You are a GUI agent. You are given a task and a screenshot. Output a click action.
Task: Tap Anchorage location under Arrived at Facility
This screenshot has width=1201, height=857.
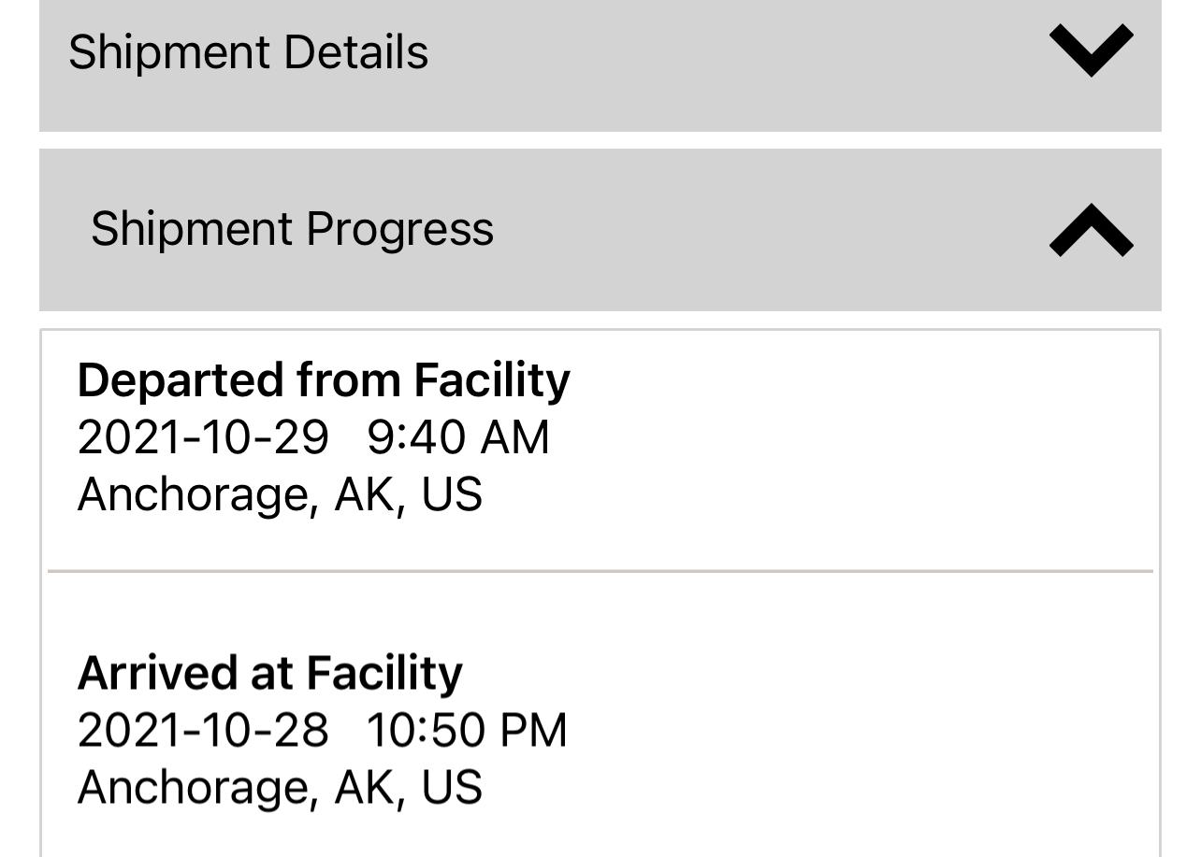click(280, 787)
